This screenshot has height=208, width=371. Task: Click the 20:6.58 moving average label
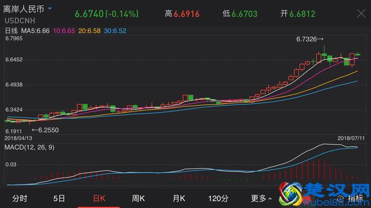pos(89,31)
